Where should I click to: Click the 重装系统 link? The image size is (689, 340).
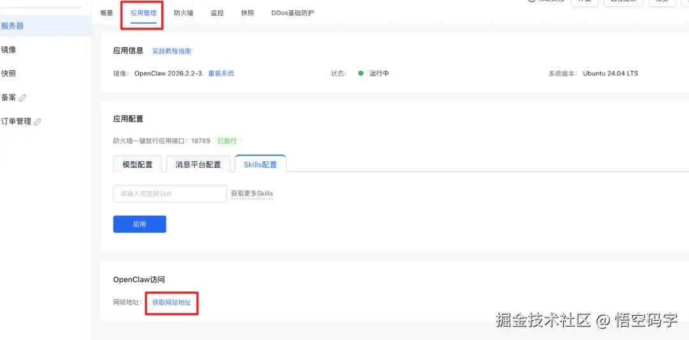221,73
